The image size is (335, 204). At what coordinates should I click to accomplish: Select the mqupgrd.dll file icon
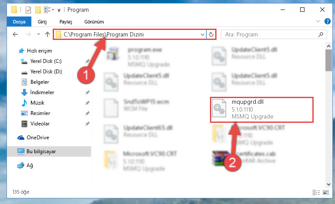(219, 109)
